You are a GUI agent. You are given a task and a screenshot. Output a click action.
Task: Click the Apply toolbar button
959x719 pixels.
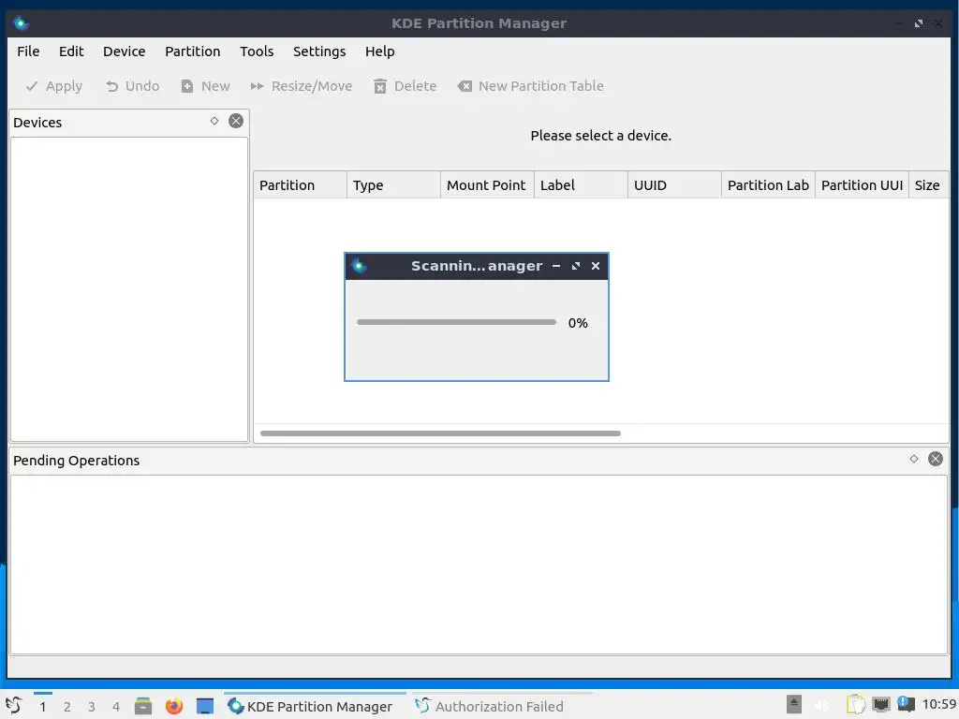[53, 86]
